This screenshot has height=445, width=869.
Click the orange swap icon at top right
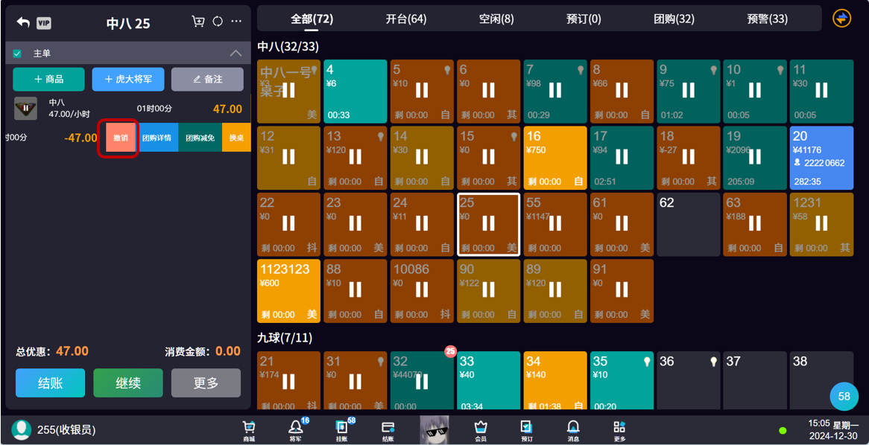[x=841, y=19]
